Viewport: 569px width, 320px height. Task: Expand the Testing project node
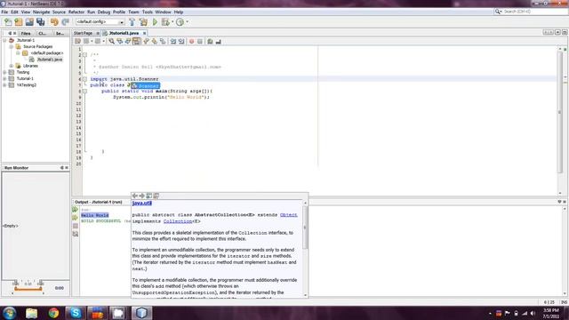(x=4, y=72)
